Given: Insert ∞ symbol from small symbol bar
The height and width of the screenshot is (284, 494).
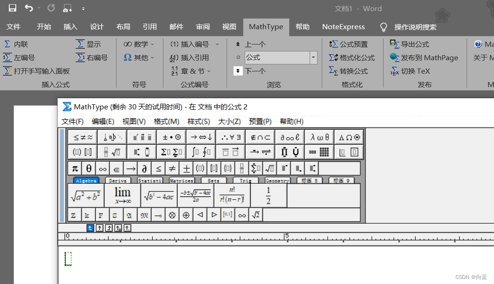Looking at the screenshot, I should coord(103,169).
